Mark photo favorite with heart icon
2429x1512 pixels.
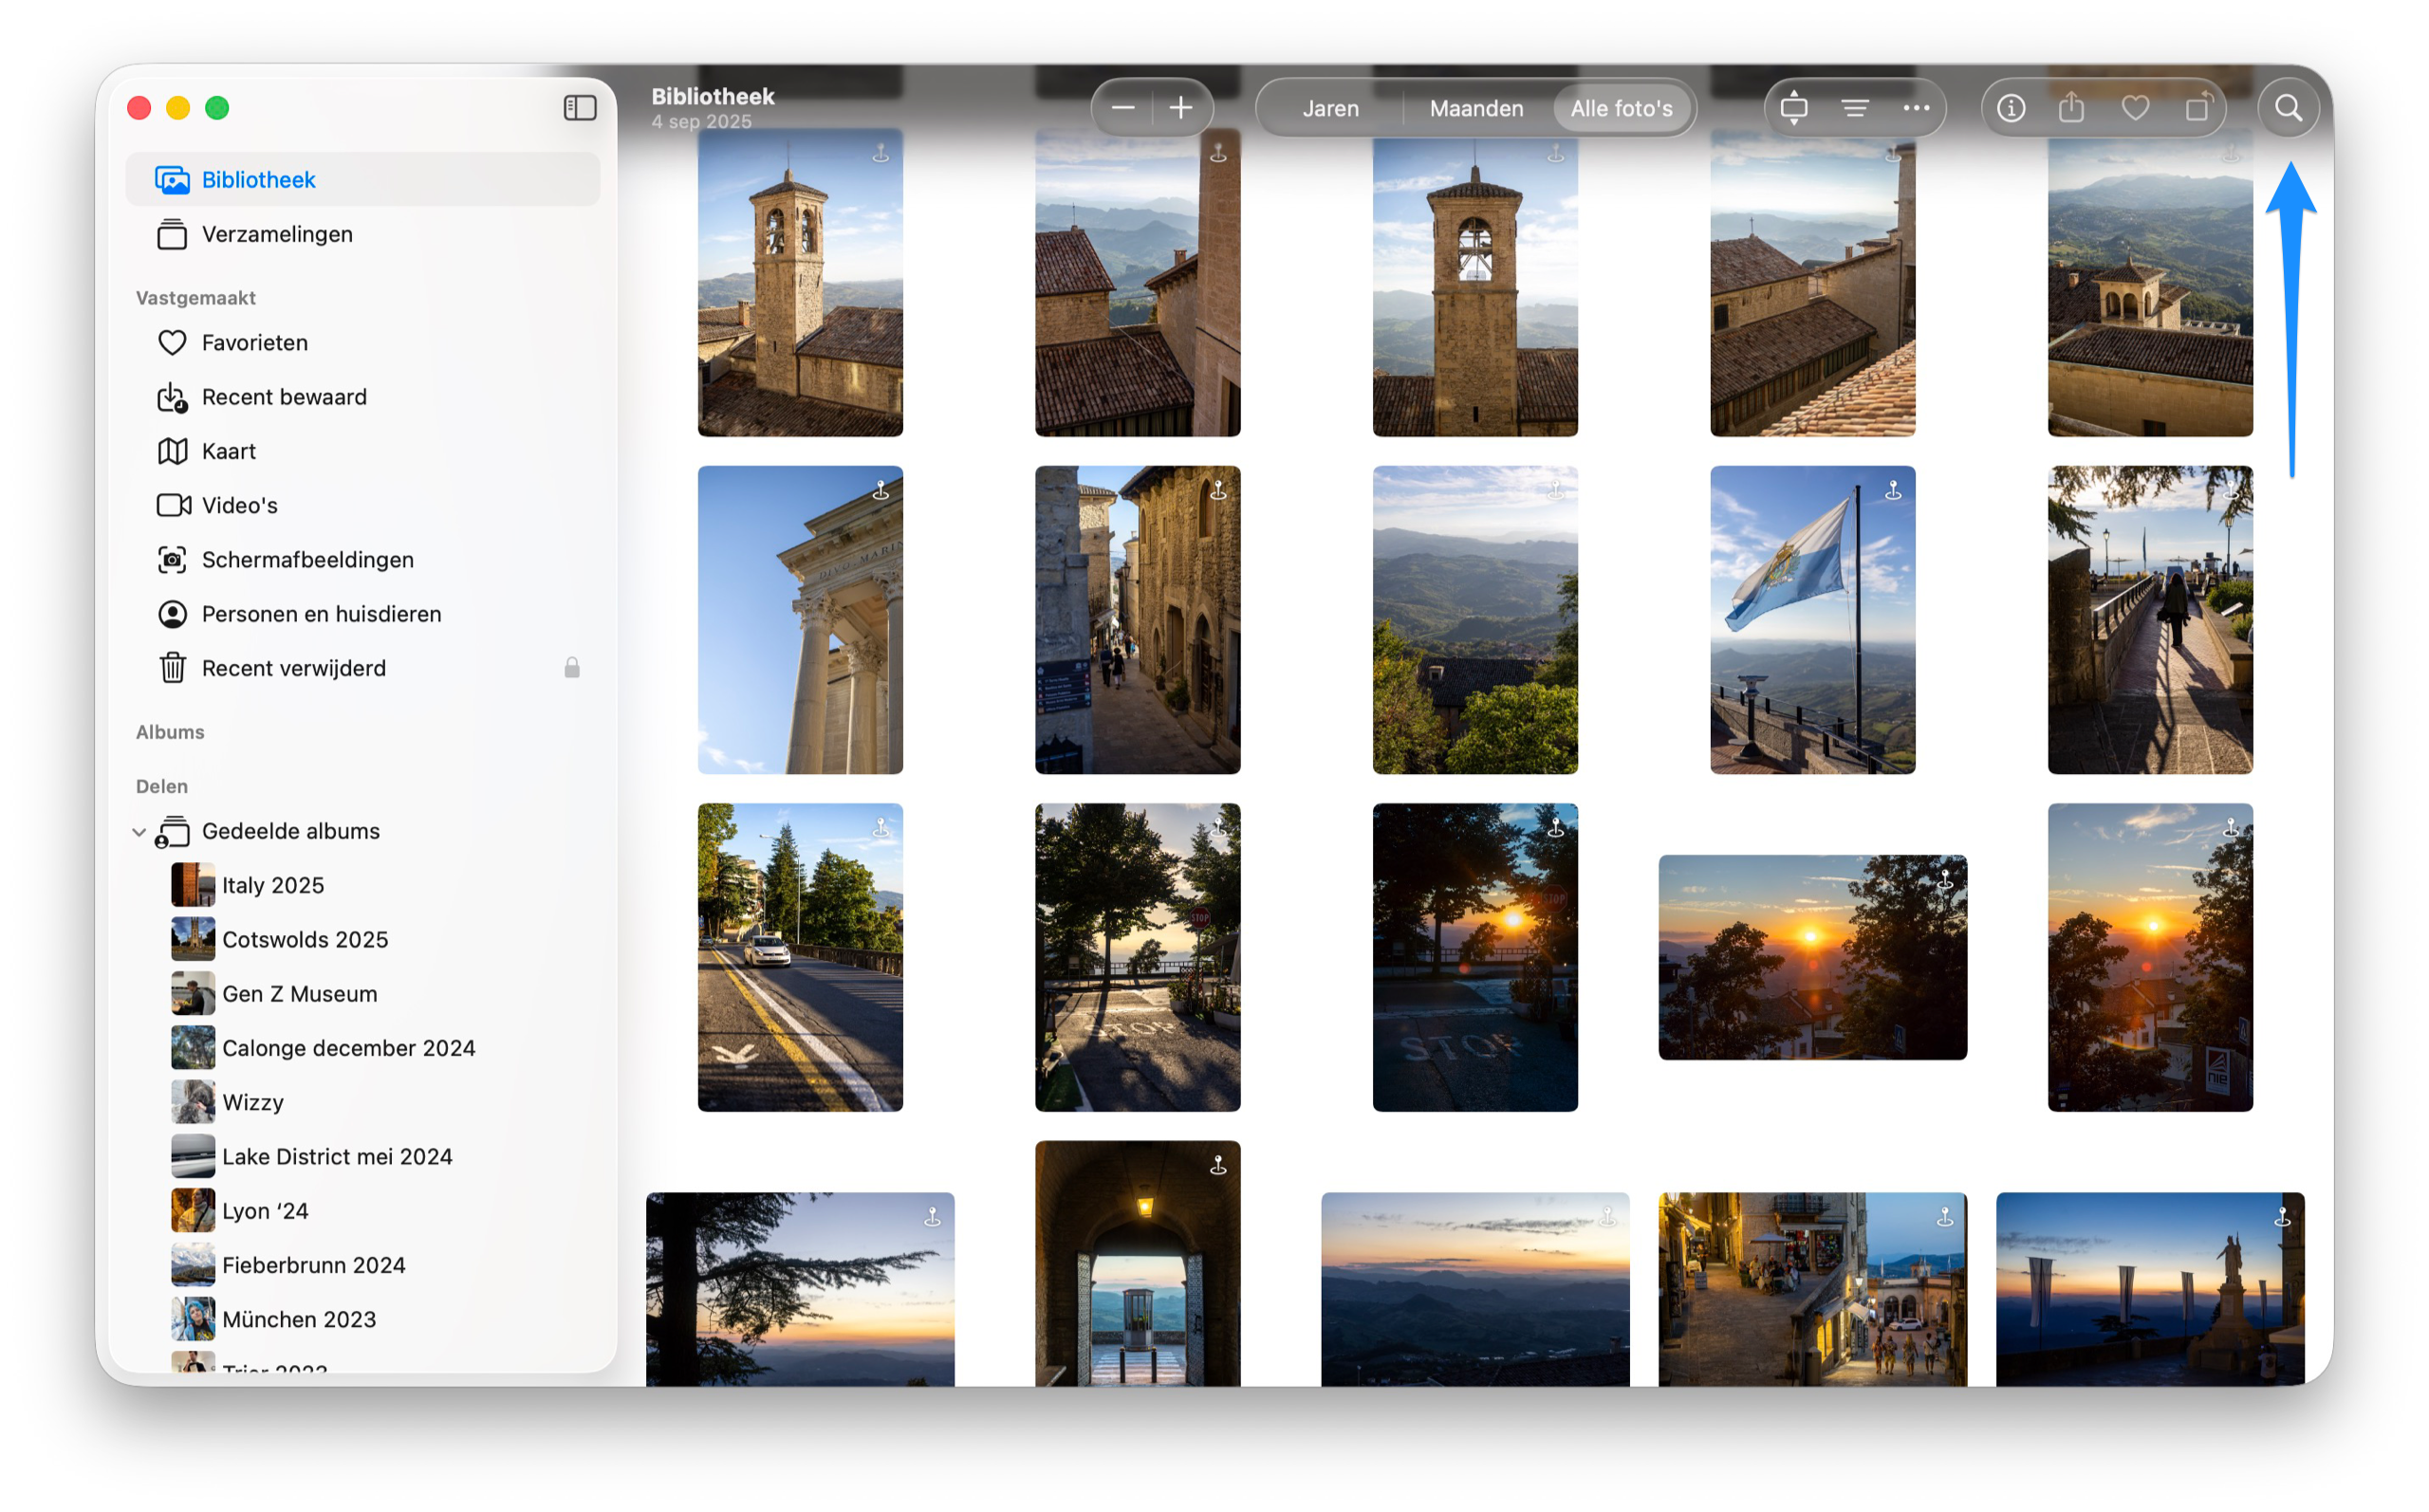click(x=2134, y=108)
